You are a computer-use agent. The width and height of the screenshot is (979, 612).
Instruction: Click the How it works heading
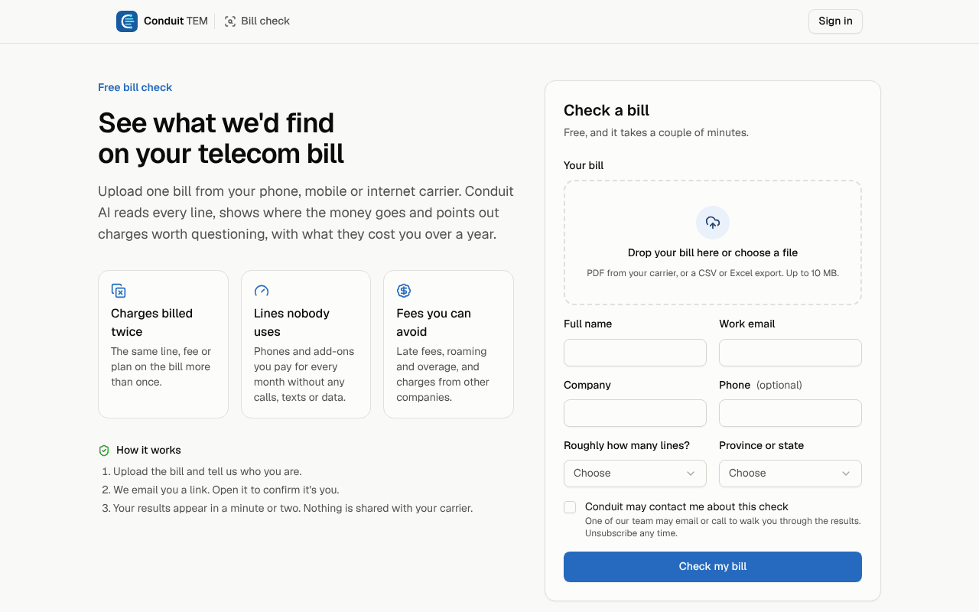point(148,451)
